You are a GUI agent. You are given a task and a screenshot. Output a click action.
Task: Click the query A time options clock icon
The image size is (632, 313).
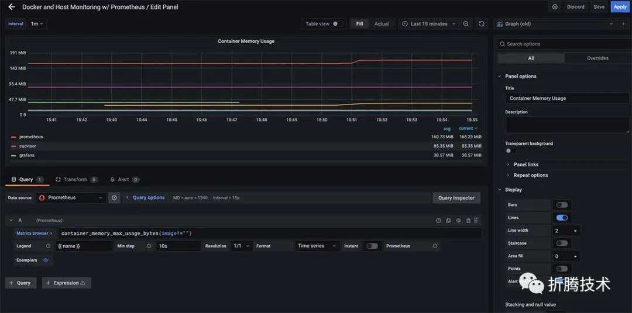[438, 221]
